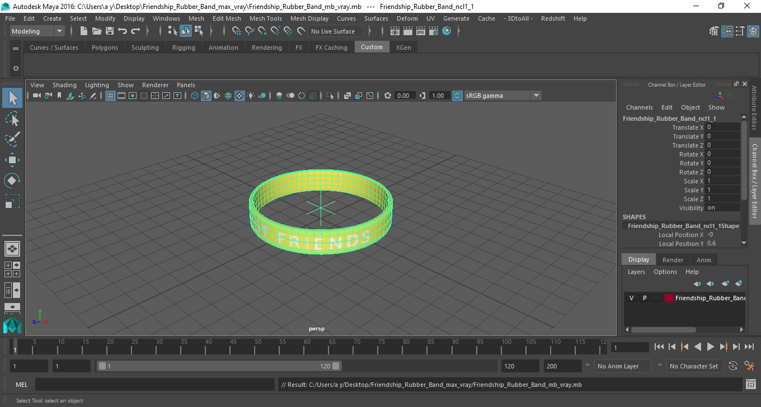Click the layer red color swatch
Viewport: 761px width, 407px height.
pyautogui.click(x=669, y=298)
